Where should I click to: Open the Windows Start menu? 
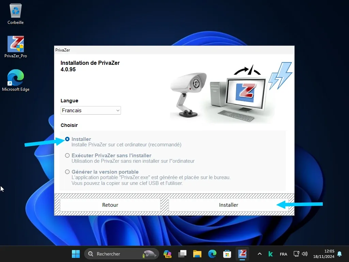(x=76, y=254)
